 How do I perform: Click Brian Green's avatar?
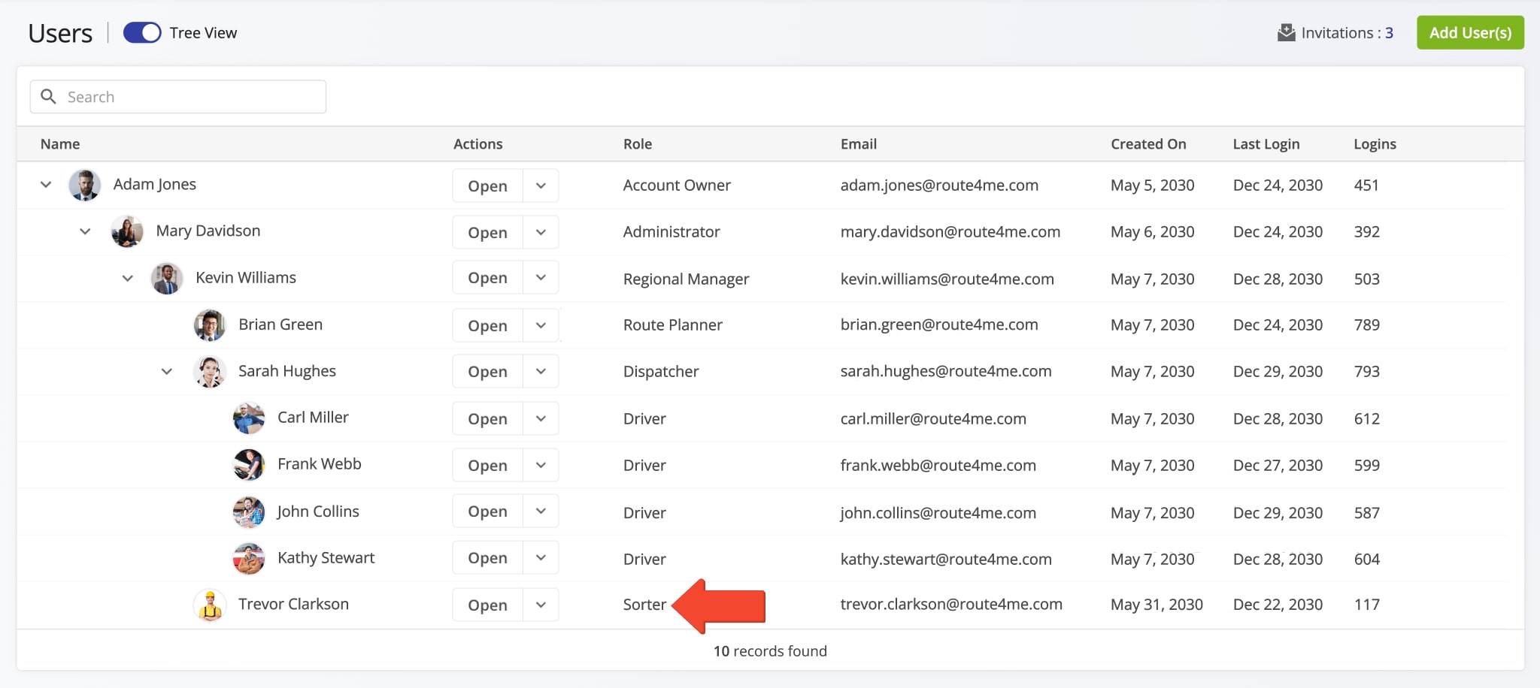click(210, 325)
